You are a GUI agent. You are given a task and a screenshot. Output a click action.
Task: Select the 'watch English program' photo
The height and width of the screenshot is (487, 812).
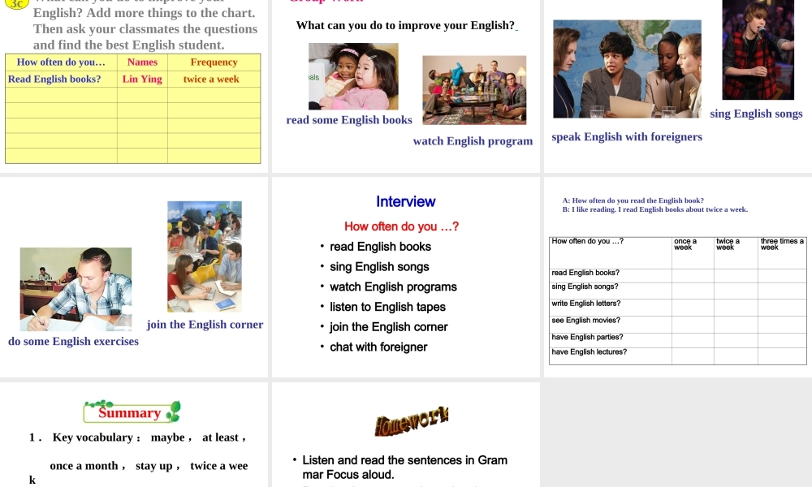pos(474,90)
